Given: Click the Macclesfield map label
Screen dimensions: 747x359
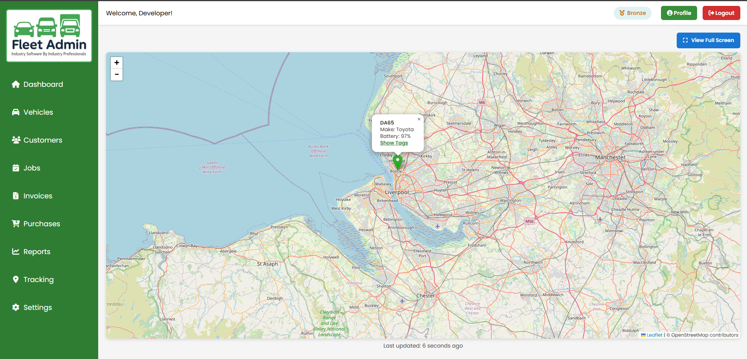Looking at the screenshot, I should pyautogui.click(x=644, y=262).
